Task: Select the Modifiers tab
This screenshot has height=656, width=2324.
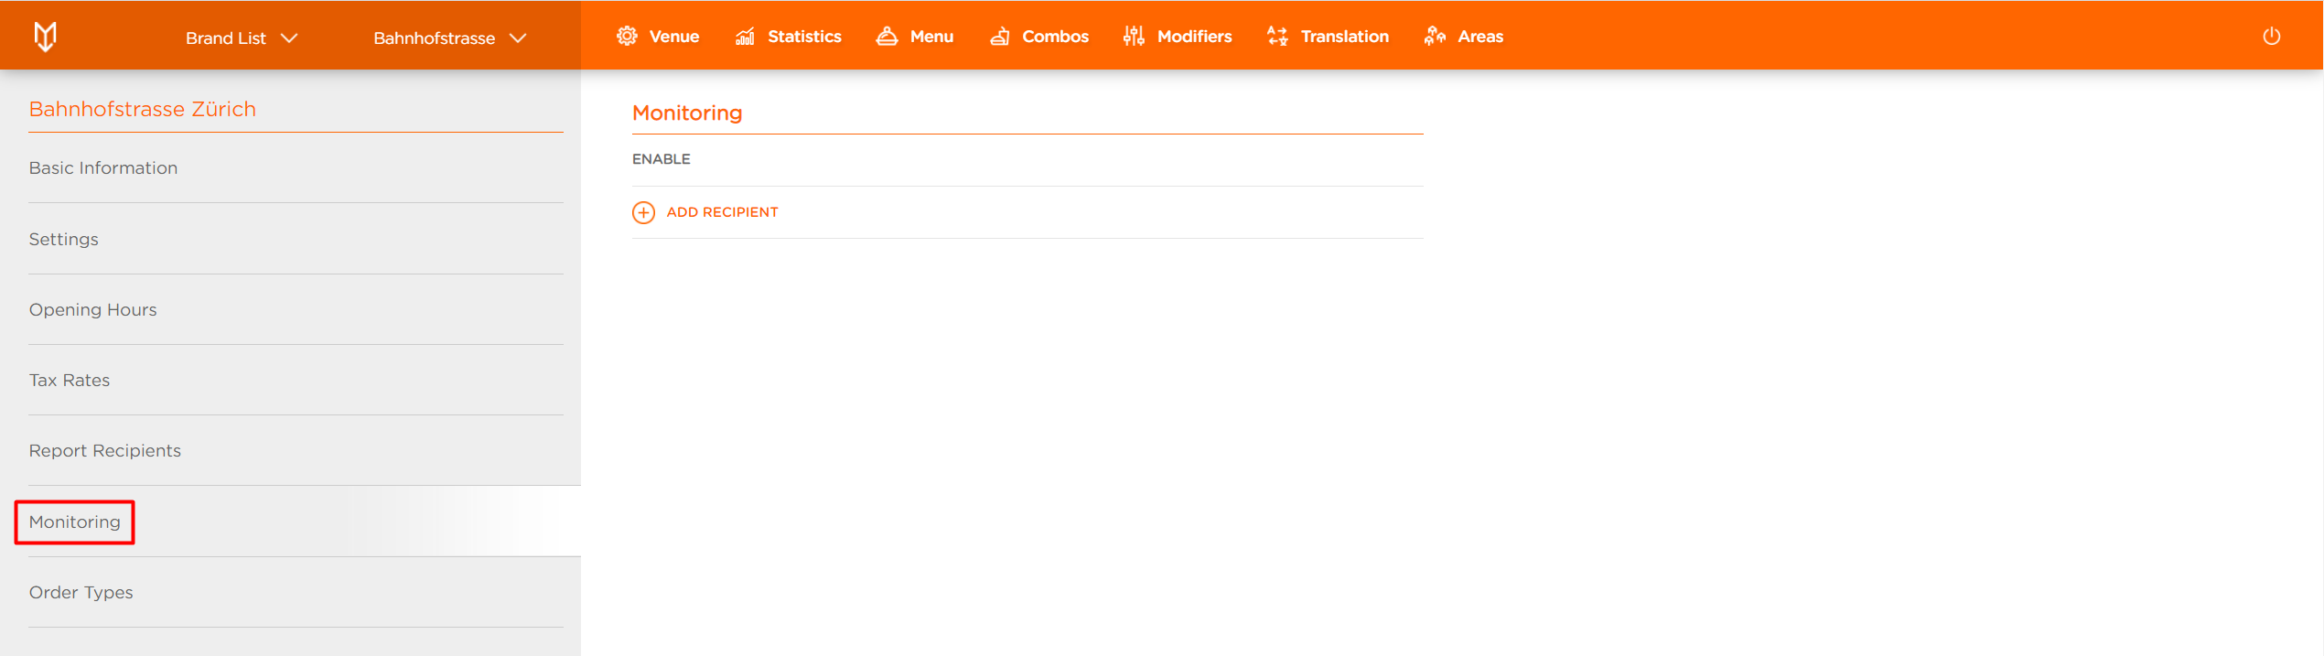Action: click(1178, 37)
